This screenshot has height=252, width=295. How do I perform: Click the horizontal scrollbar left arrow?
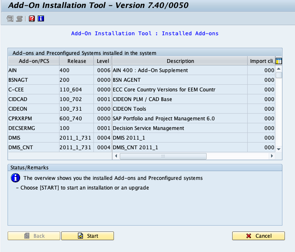tap(116, 156)
